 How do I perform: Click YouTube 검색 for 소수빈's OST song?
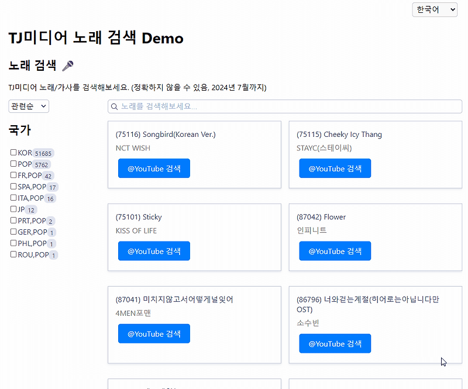click(x=335, y=343)
